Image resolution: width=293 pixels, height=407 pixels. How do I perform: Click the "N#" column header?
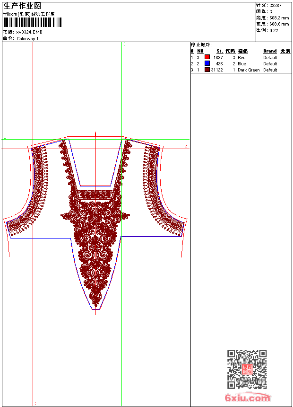coord(200,51)
